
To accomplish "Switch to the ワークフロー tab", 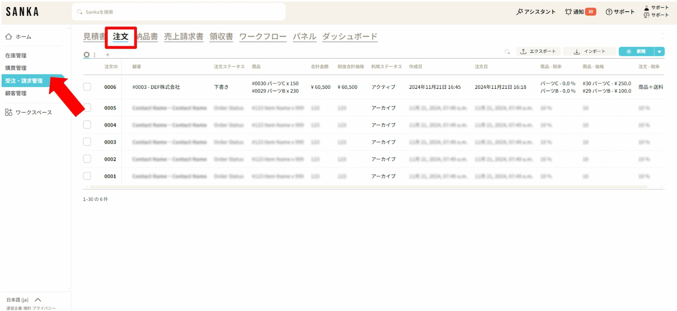I will [x=263, y=37].
